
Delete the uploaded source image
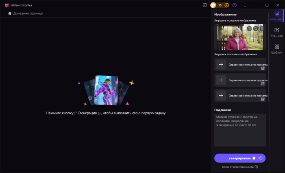coord(262,28)
